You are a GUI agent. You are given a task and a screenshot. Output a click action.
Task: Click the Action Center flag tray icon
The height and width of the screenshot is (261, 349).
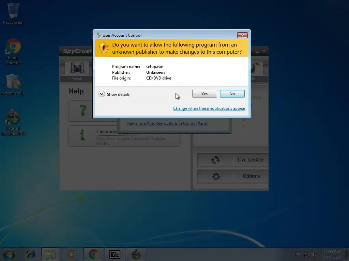click(x=298, y=254)
